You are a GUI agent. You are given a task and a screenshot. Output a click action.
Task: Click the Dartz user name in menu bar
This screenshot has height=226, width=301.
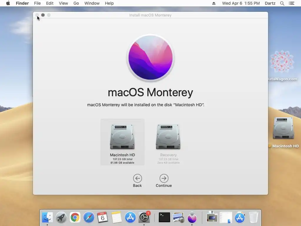270,3
